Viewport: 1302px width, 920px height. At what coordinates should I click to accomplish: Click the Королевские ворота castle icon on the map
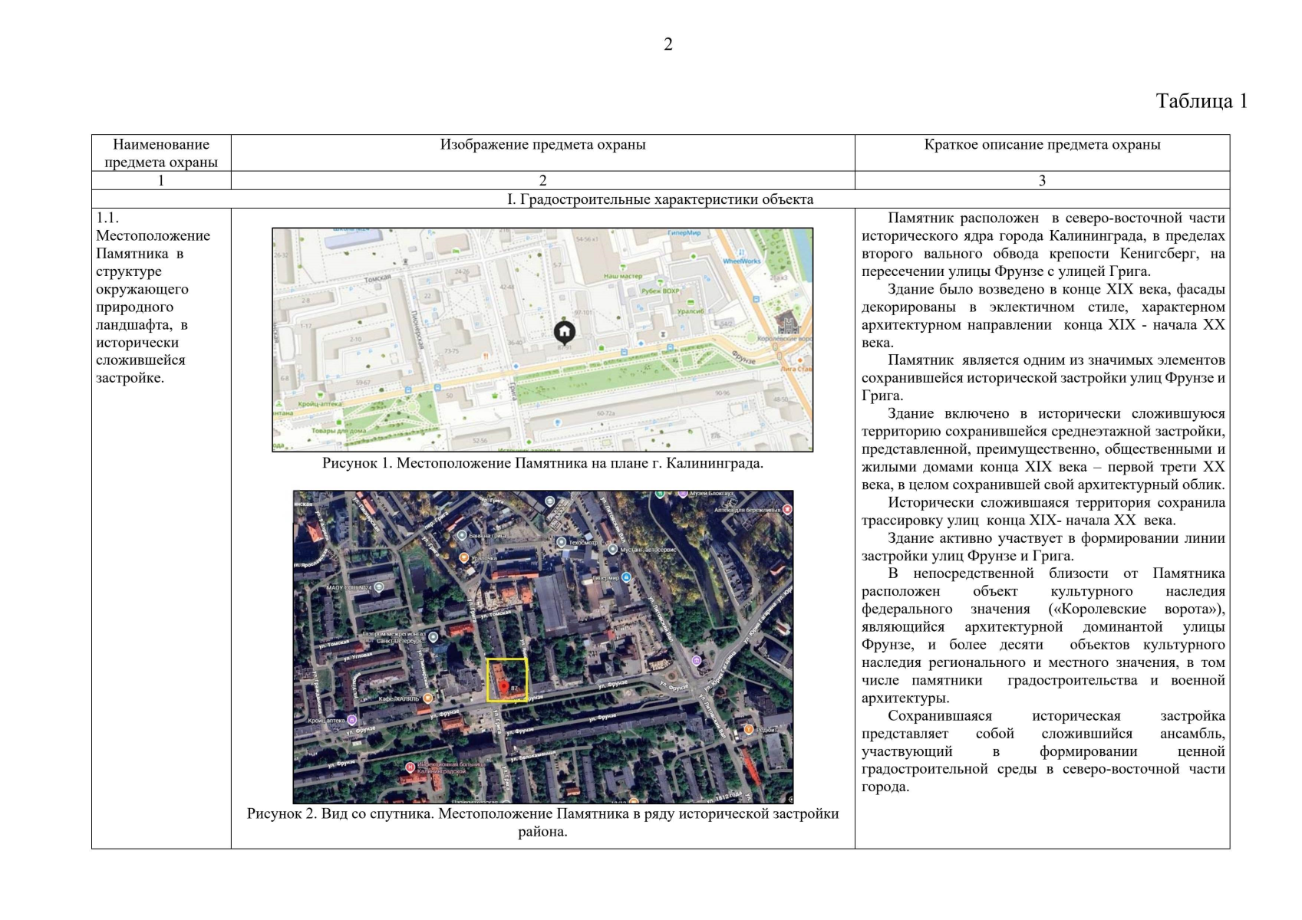point(788,324)
